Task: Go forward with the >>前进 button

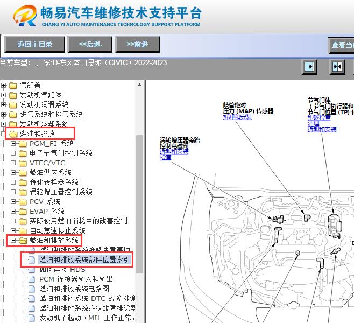Action: pos(137,44)
